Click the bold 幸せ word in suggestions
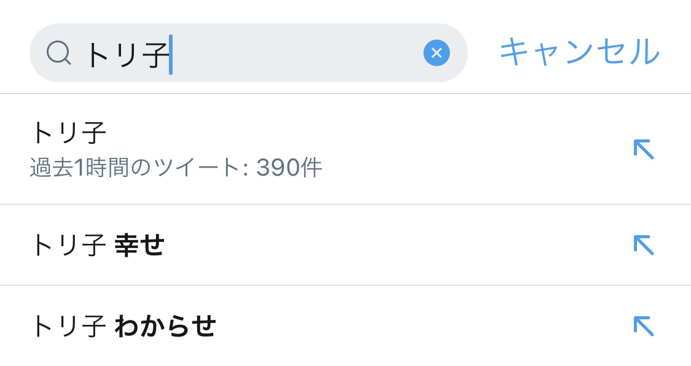 [x=140, y=246]
